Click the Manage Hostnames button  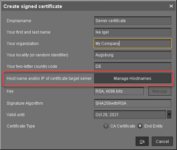tap(133, 79)
